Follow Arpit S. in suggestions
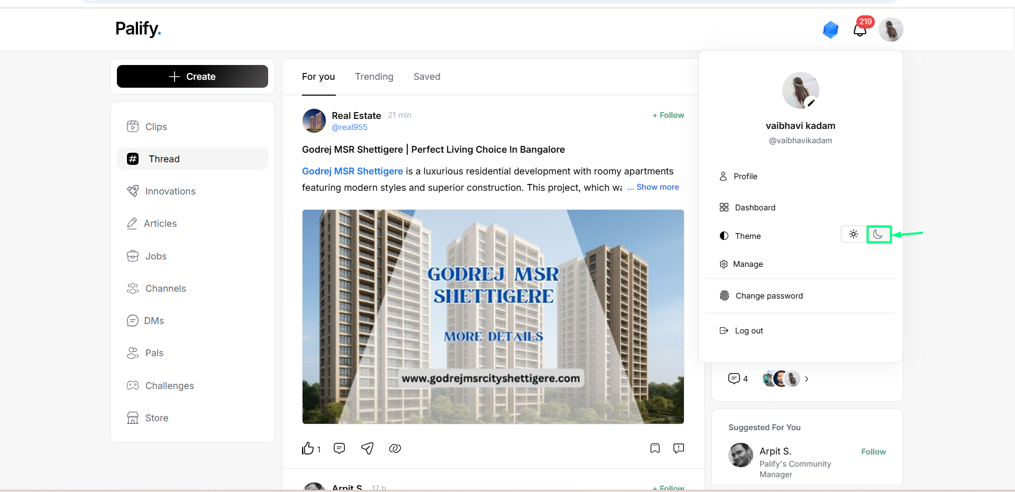 click(873, 452)
